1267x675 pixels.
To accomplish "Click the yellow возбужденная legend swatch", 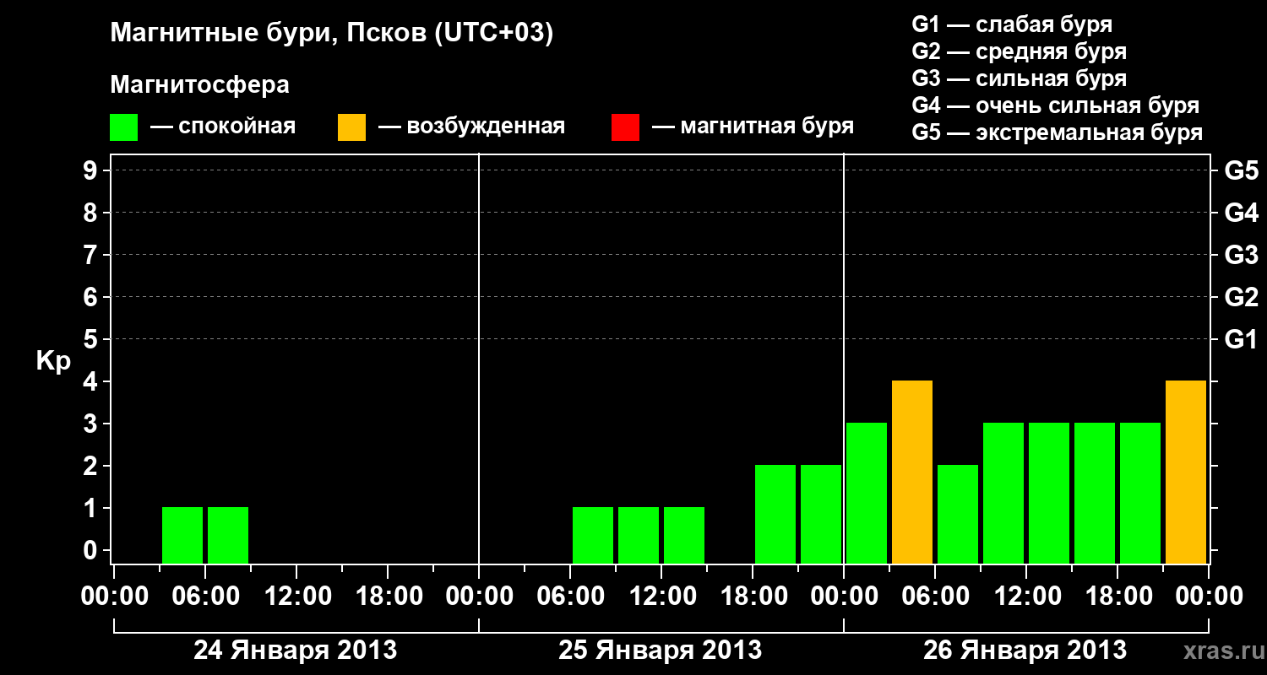I will (x=351, y=127).
